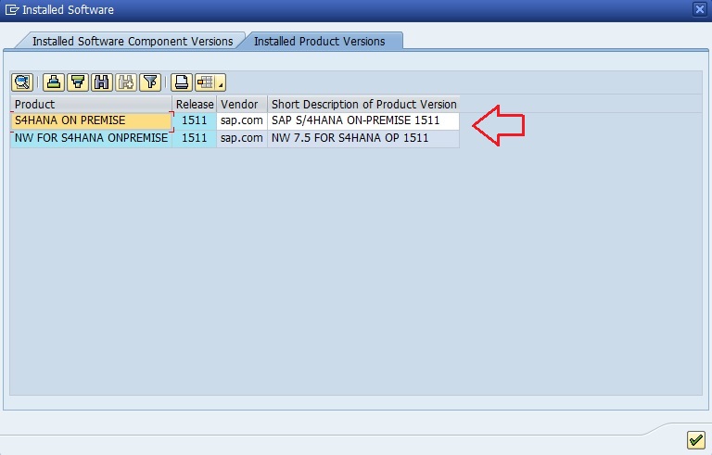Click sap.com in S4HANA ON PREMISE row

tap(242, 120)
